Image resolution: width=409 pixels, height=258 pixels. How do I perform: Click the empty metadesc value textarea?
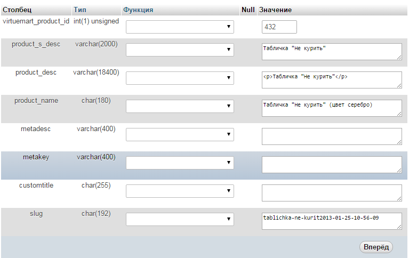(332, 136)
